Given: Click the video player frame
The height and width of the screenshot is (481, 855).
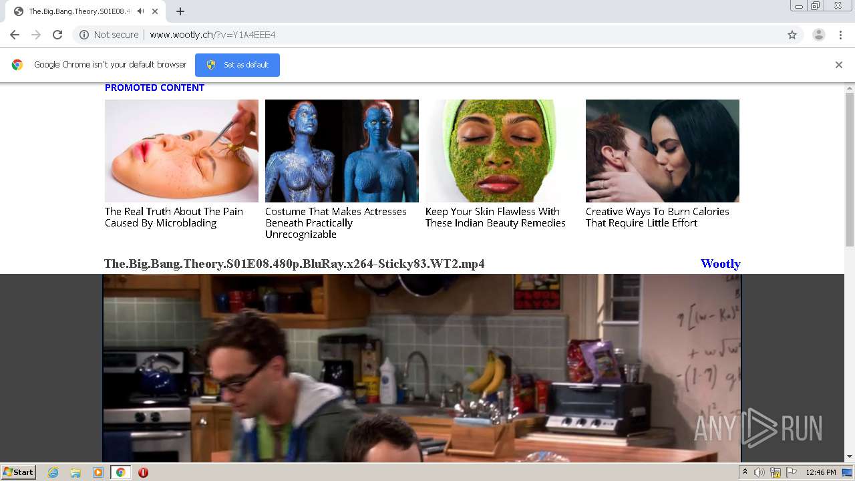Looking at the screenshot, I should pos(422,368).
